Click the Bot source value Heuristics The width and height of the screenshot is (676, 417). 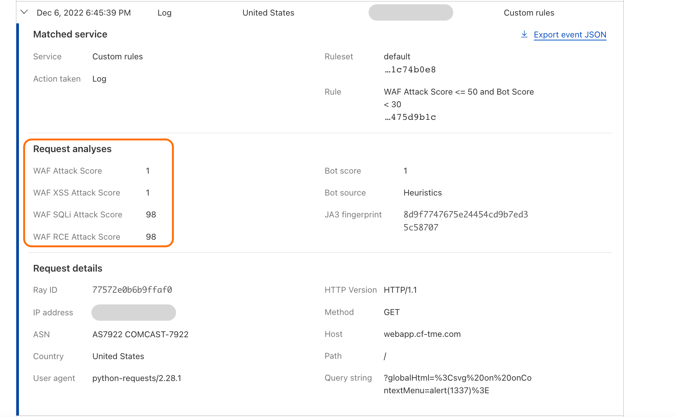[423, 193]
